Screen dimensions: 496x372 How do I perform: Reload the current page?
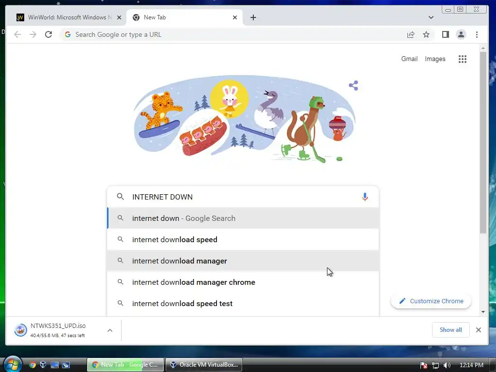tap(48, 34)
